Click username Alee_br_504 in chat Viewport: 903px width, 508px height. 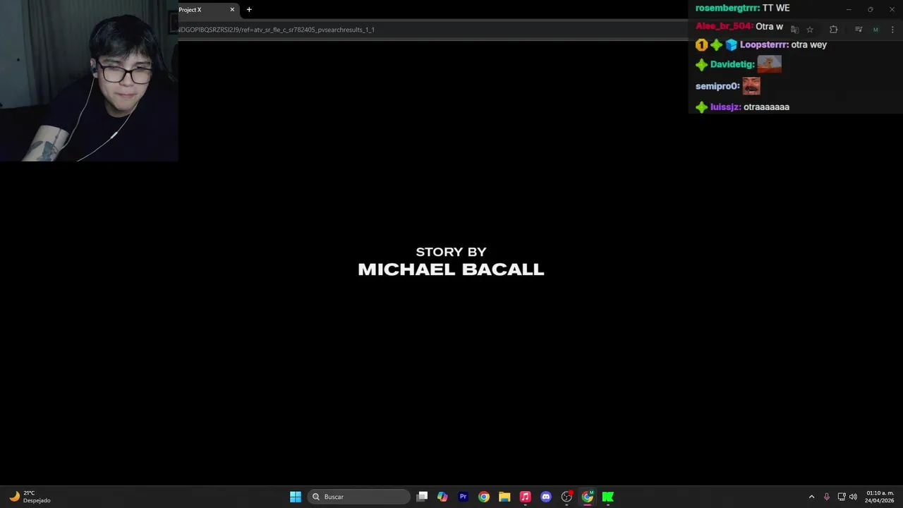coord(724,26)
